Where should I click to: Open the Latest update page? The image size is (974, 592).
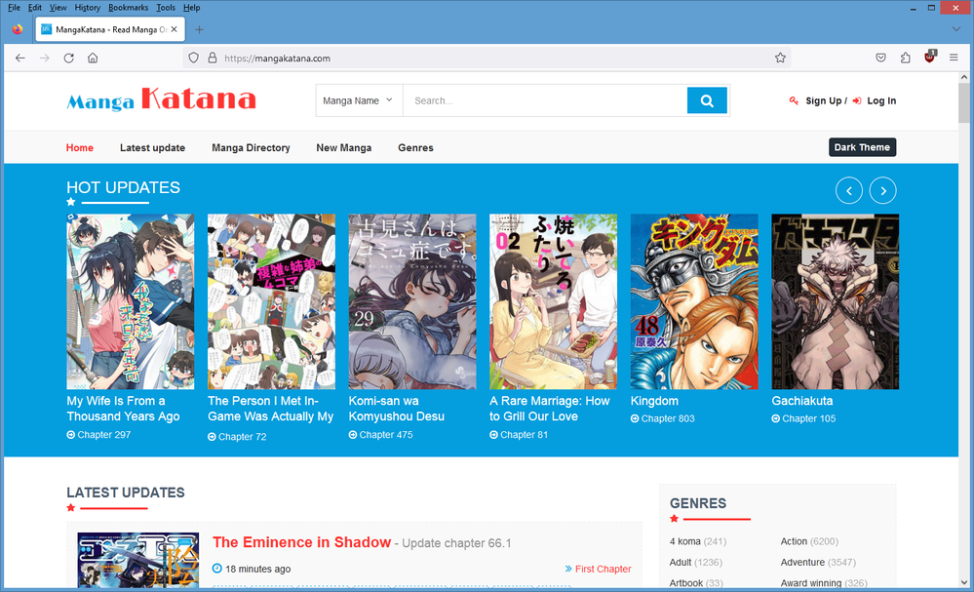coord(152,148)
